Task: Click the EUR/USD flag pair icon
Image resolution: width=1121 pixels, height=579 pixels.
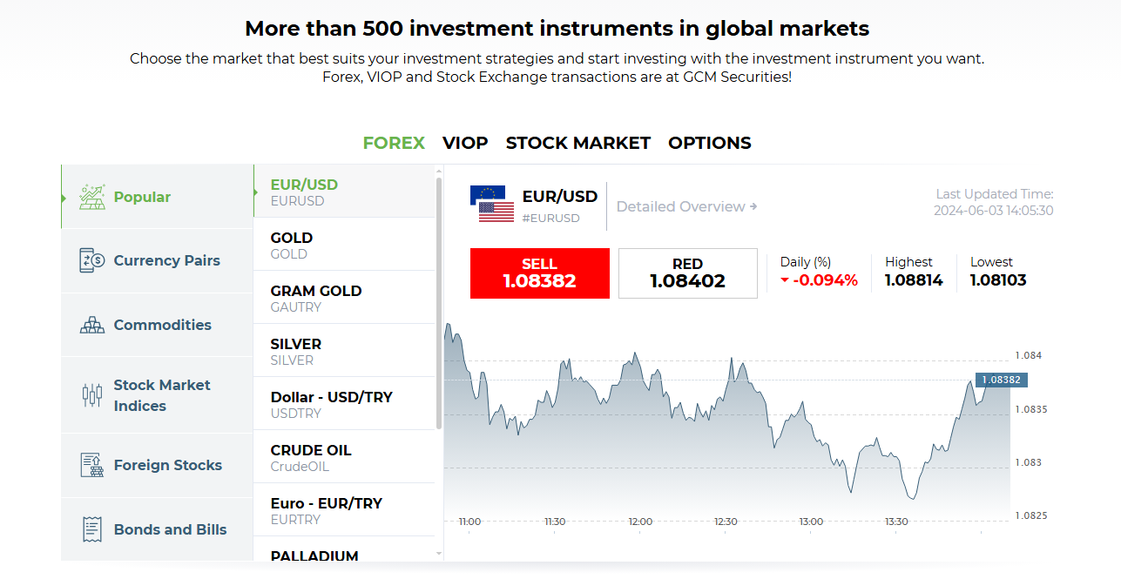Action: pyautogui.click(x=492, y=205)
